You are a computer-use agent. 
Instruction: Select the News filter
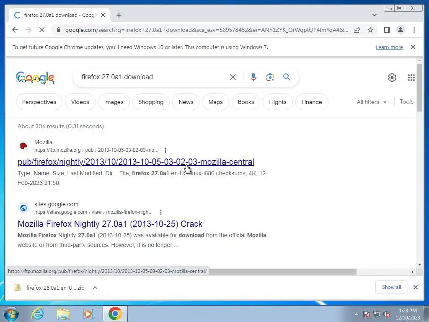186,102
